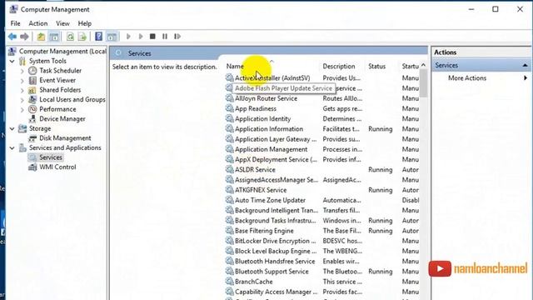This screenshot has height=300, width=533.
Task: Click the services list vertical scrollbar thumb
Action: click(423, 83)
